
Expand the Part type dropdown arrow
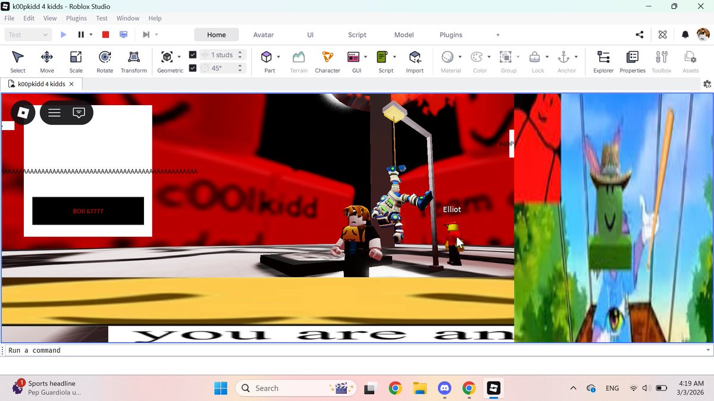click(x=278, y=57)
